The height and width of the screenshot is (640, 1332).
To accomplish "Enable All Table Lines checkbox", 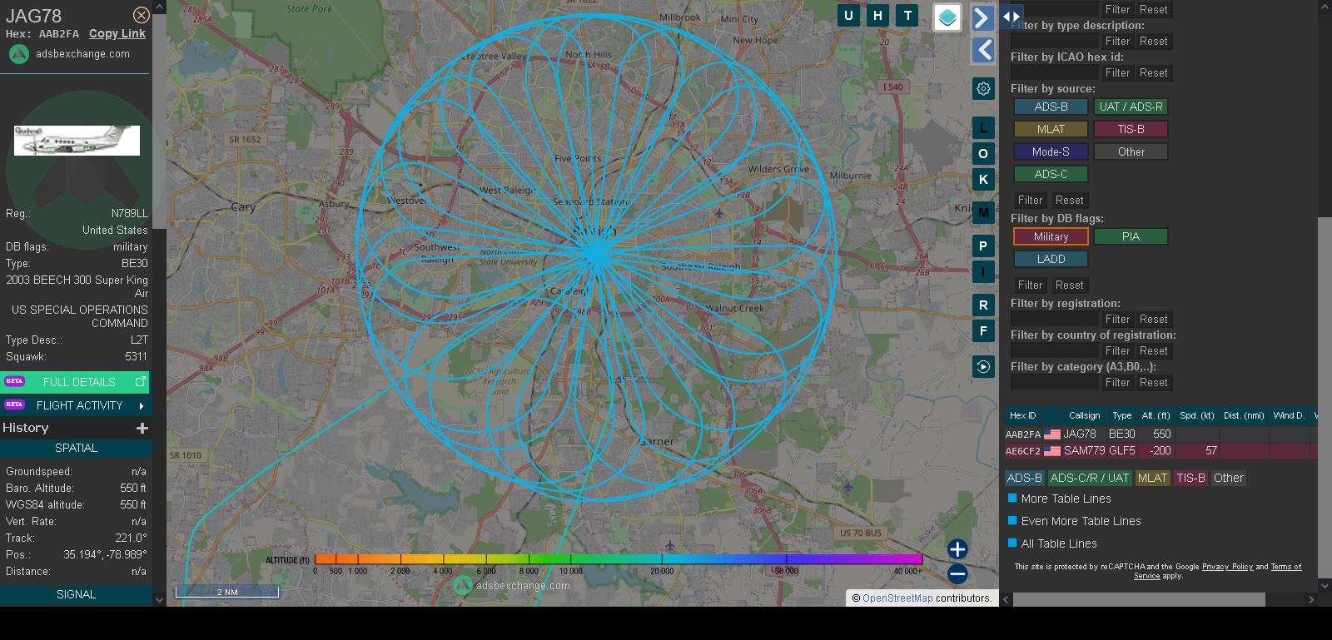I will 1012,543.
